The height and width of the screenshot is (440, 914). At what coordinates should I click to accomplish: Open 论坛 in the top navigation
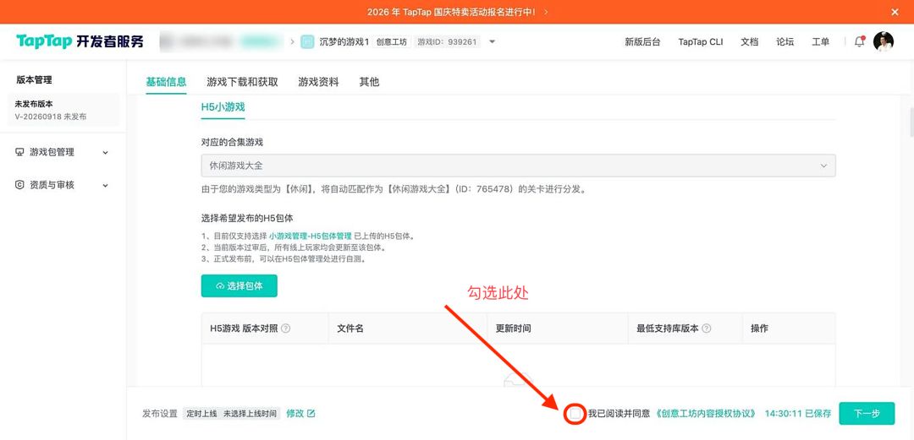(x=785, y=42)
